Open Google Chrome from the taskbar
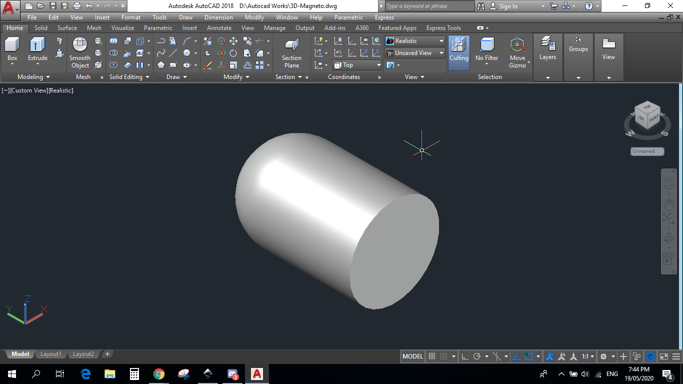This screenshot has width=683, height=384. tap(159, 374)
